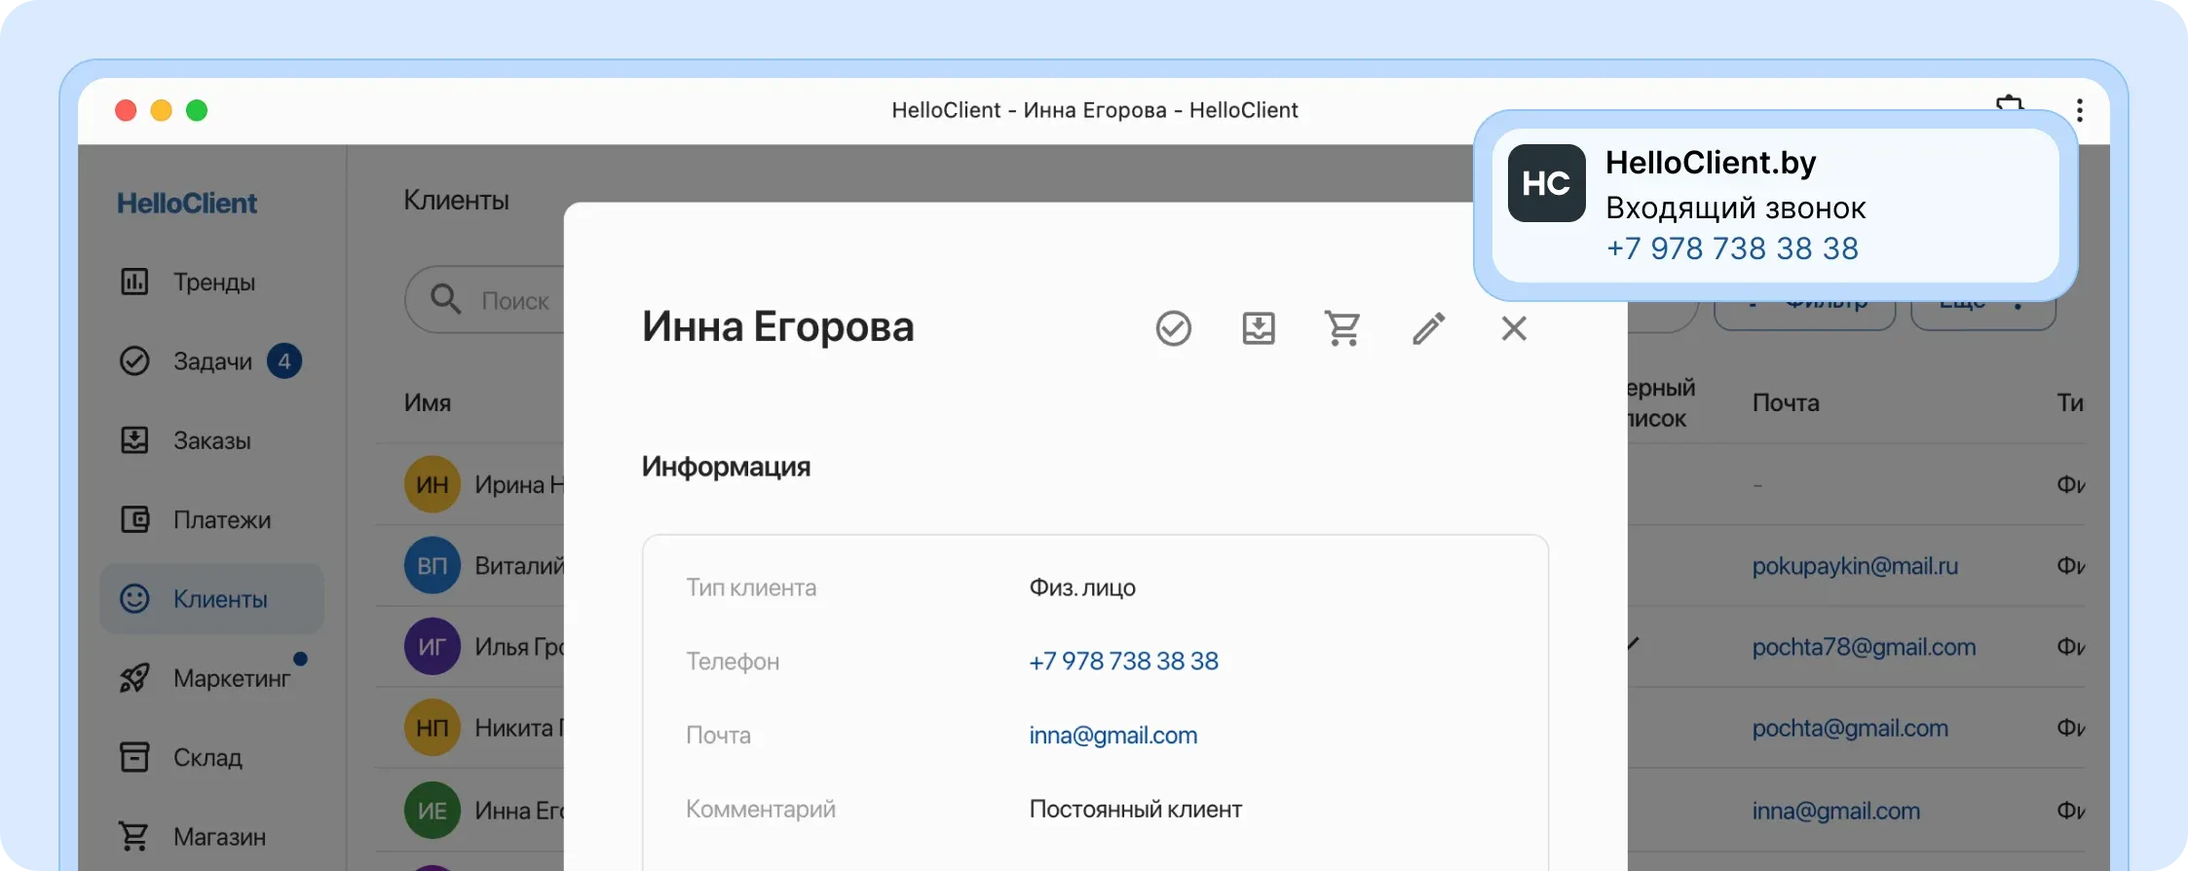Screen dimensions: 2188x871
Task: Click the Магазин cart icon in sidebar
Action: pyautogui.click(x=134, y=836)
